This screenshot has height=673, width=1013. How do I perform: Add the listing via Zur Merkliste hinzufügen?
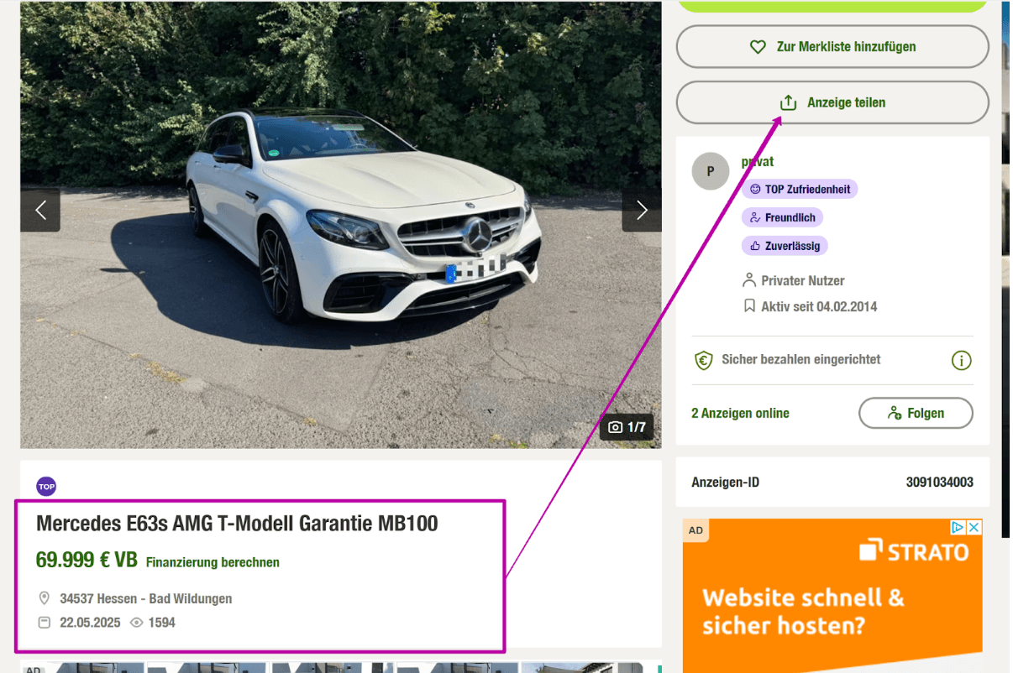(x=832, y=47)
